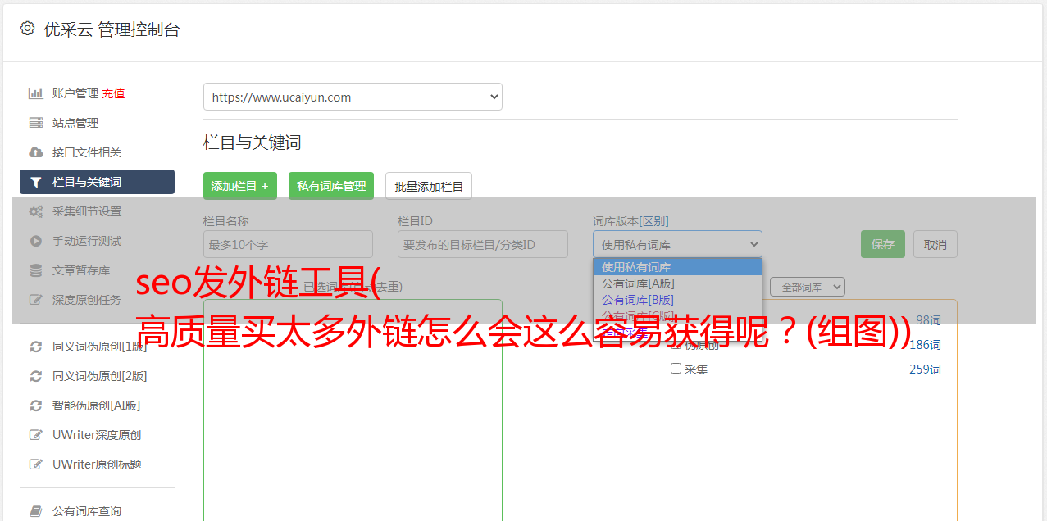Click the 栏目ID input field
This screenshot has width=1047, height=521.
tap(483, 244)
